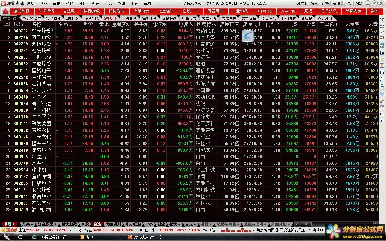Open the blue folder icon in right sidebar
The image size is (386, 241).
[382, 94]
